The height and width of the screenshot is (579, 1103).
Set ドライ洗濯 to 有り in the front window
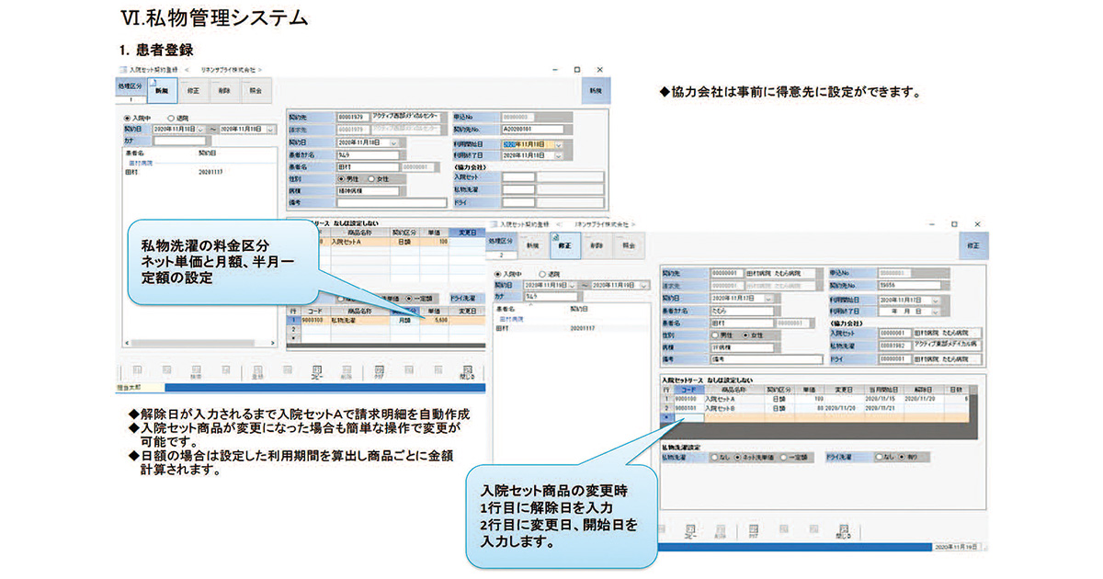(904, 457)
